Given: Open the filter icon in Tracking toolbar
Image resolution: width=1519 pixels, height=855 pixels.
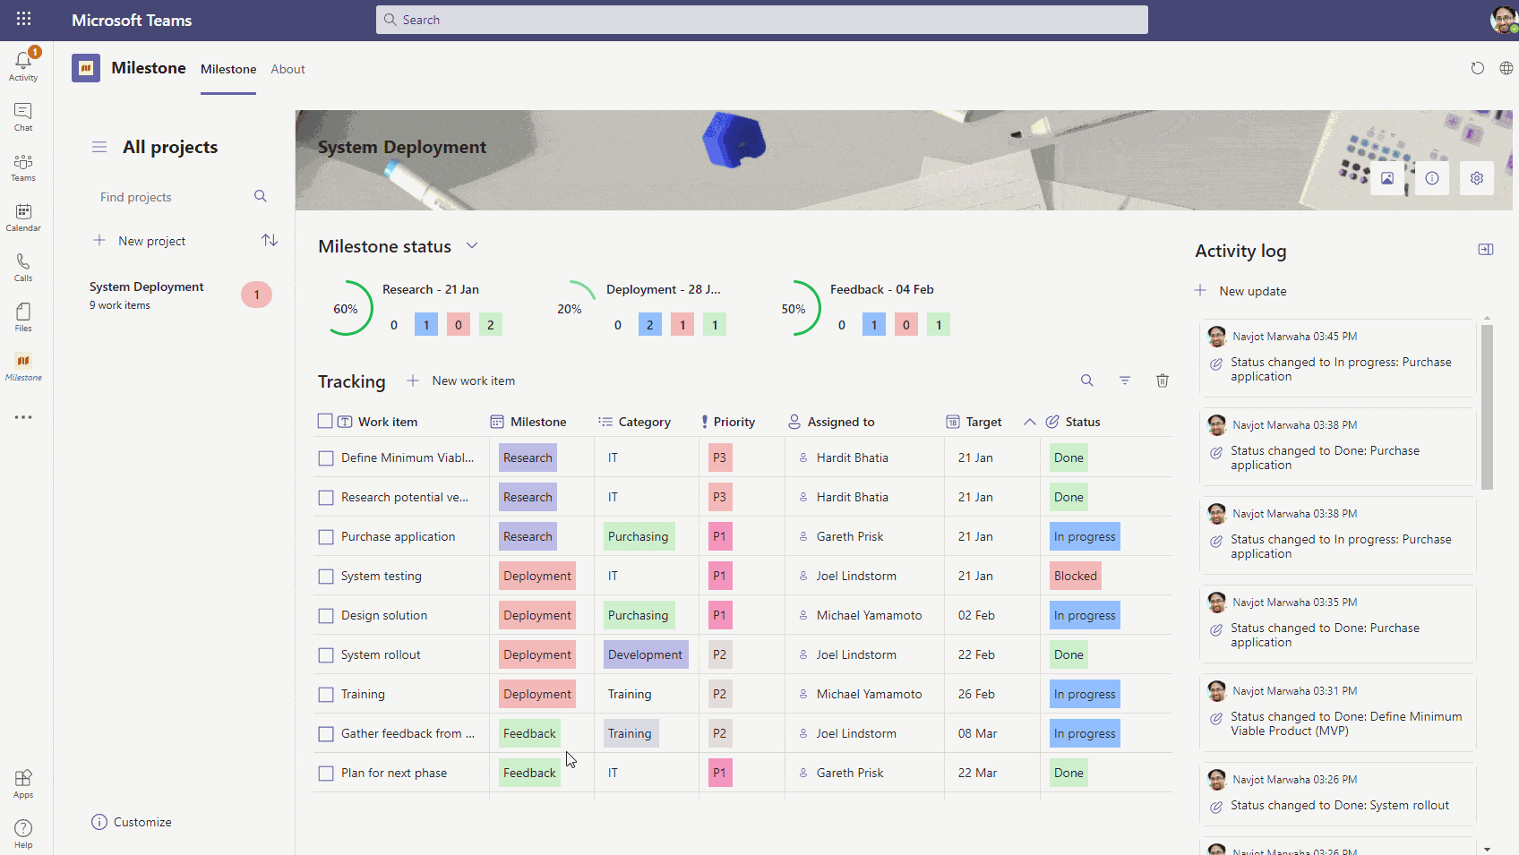Looking at the screenshot, I should (x=1125, y=380).
